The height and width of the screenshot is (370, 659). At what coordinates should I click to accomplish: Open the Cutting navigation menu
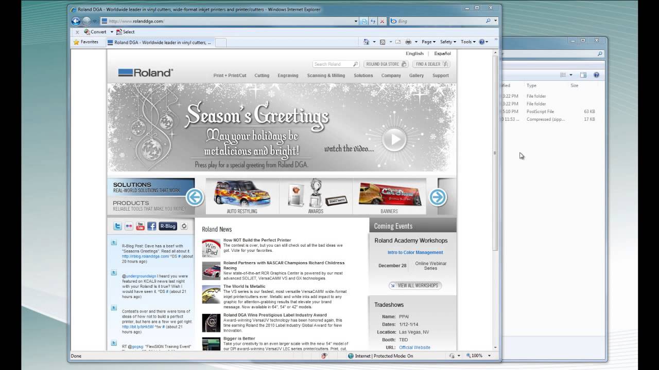pyautogui.click(x=262, y=76)
